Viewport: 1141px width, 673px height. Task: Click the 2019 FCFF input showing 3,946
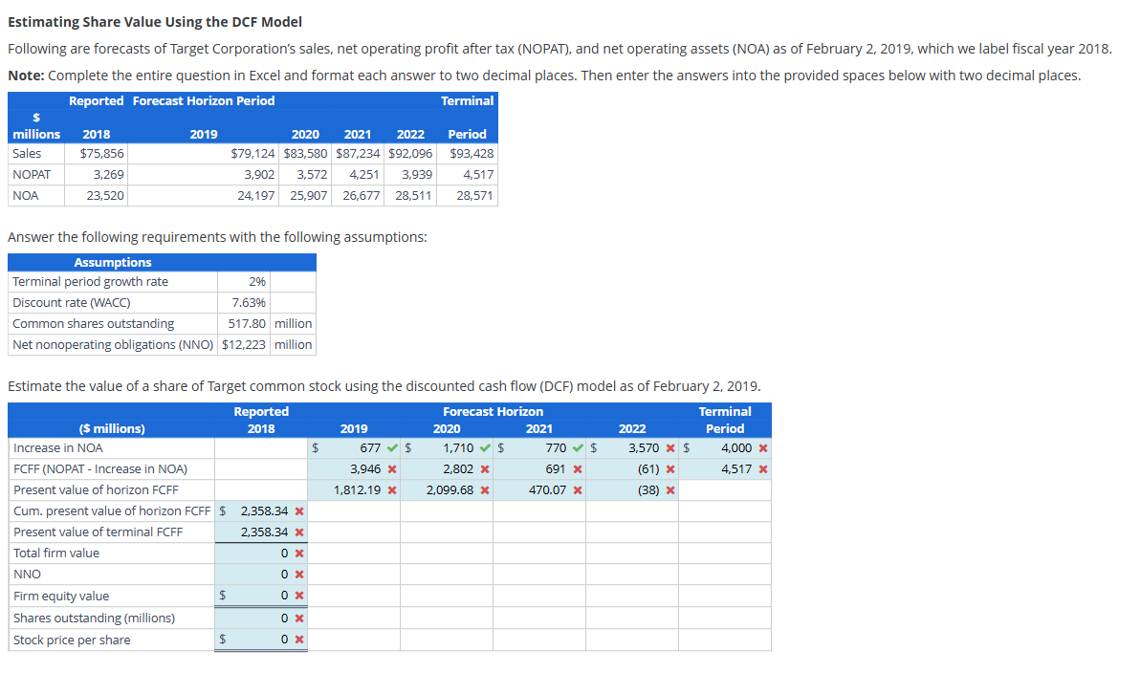coord(354,469)
